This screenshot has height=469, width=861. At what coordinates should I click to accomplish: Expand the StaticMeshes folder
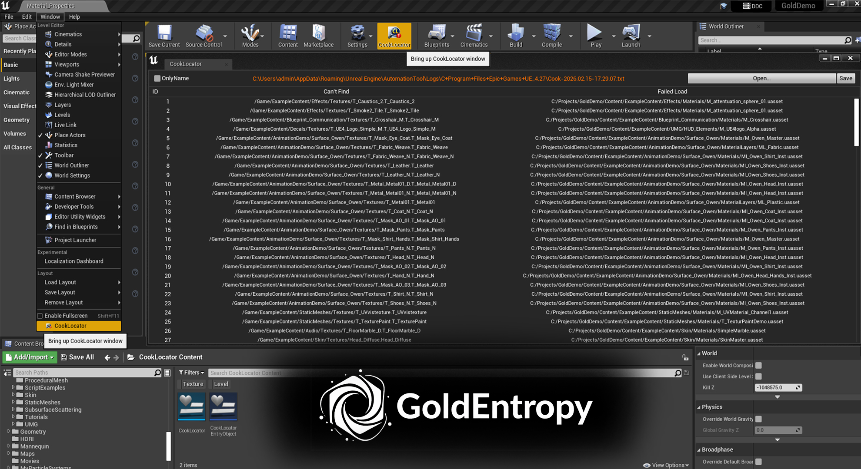click(x=13, y=402)
